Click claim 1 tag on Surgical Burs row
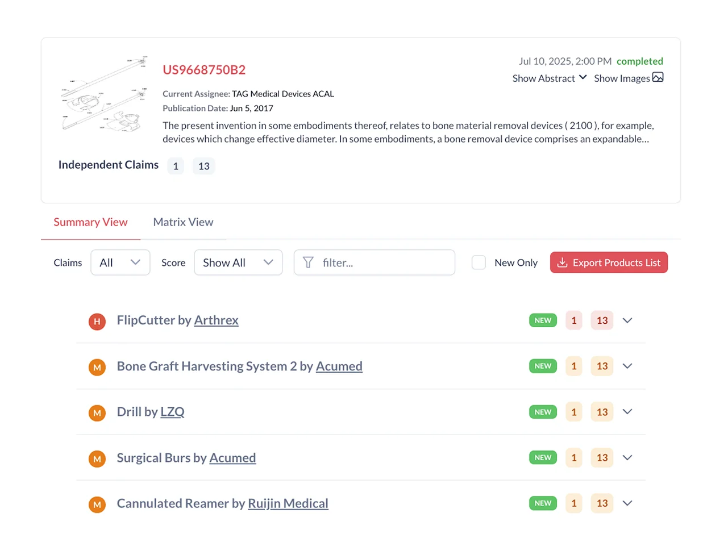Image resolution: width=728 pixels, height=559 pixels. (x=574, y=458)
